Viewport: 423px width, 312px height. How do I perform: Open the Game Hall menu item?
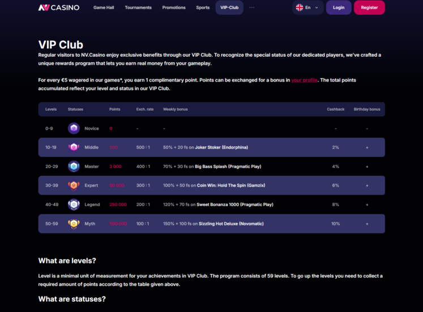click(104, 7)
